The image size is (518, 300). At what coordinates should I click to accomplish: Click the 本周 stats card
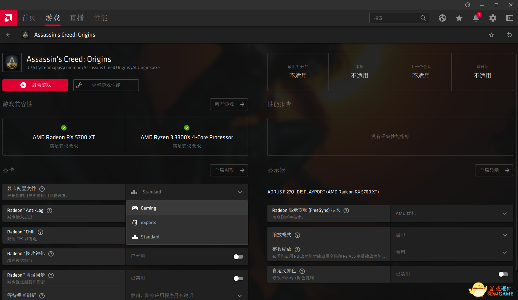click(x=359, y=72)
